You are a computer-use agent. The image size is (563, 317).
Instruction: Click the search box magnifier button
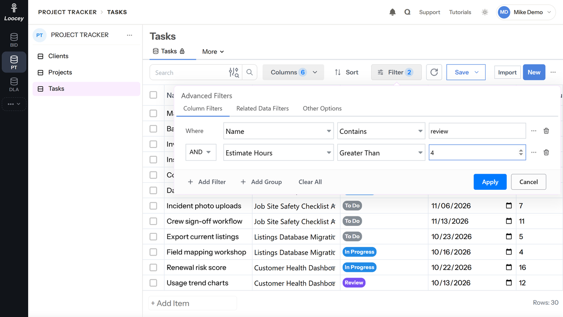[x=250, y=72]
